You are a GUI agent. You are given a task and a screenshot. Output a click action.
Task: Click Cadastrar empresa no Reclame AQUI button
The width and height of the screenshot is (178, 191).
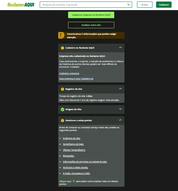click(91, 15)
